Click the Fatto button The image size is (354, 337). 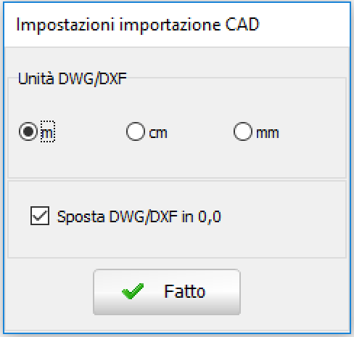point(167,292)
